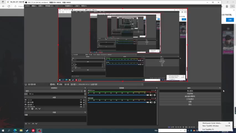This screenshot has width=236, height=133.
Task: Expand the taskbar address bar dropdown arrow
Action: (181, 131)
